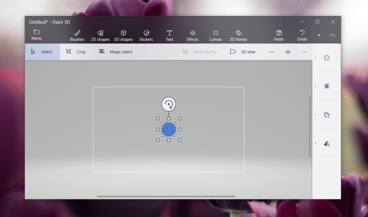Open the ellipsis overflow menu
Screen dimensions: 368x217
pos(304,52)
